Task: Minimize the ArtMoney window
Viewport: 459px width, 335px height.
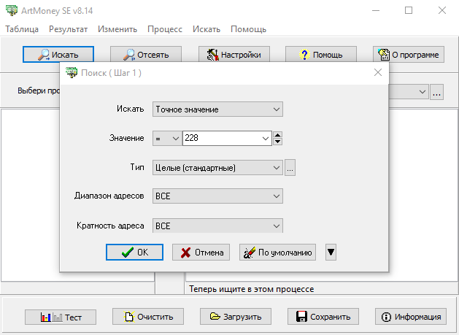Action: pyautogui.click(x=376, y=10)
